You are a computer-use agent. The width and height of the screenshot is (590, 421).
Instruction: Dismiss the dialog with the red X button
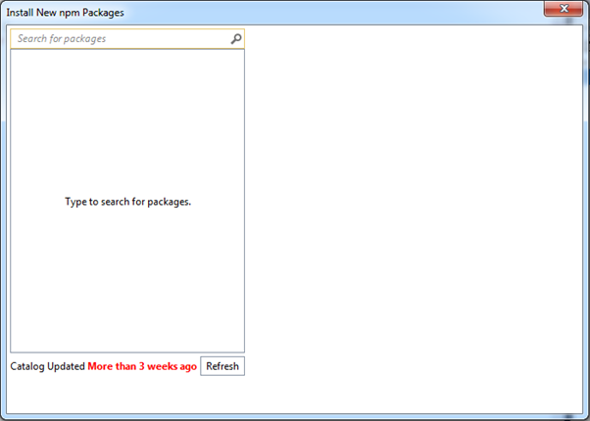564,9
